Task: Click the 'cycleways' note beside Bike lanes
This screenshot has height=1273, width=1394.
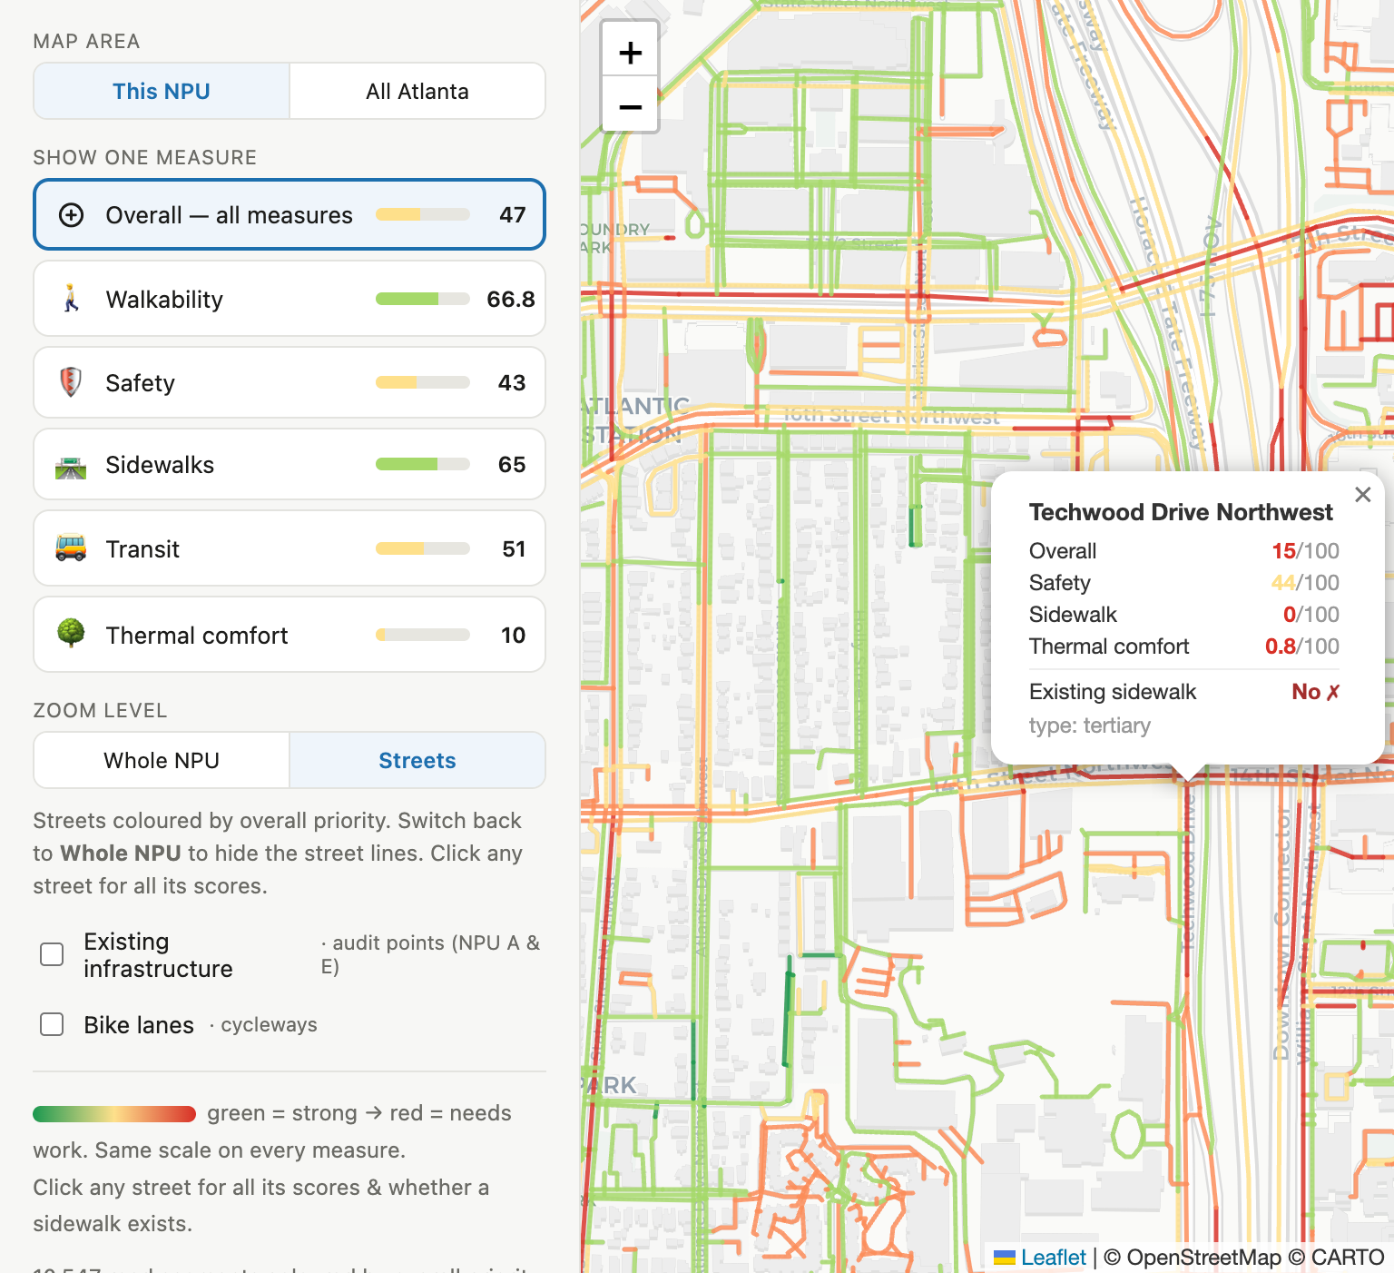Action: [x=263, y=1024]
